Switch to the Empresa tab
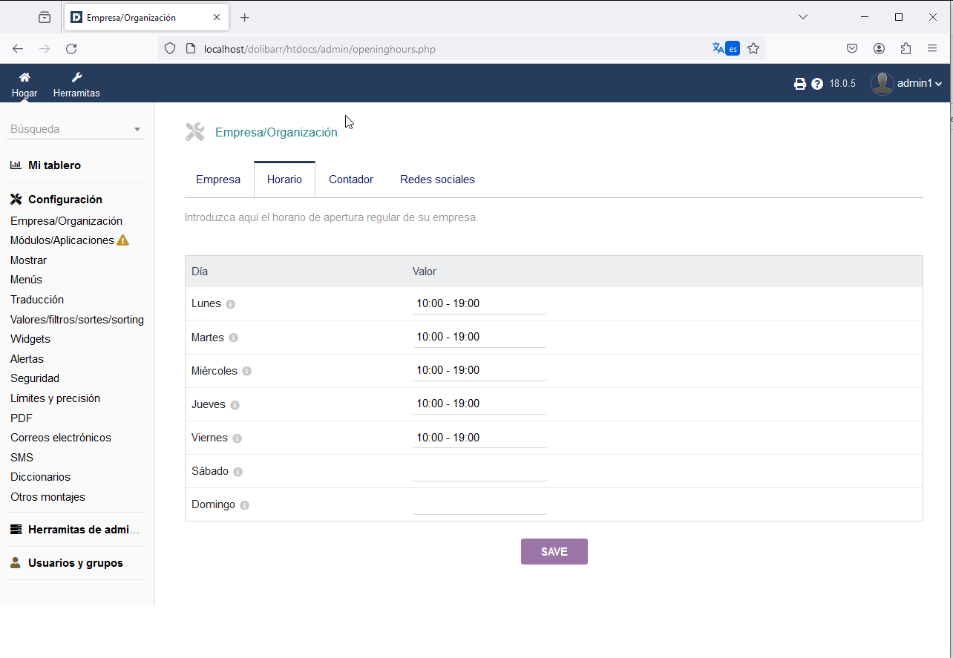Screen dimensions: 953x658 [x=218, y=180]
